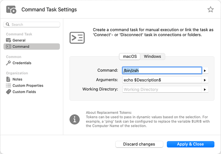221x154 pixels.
Task: Open token arrow beside Working Directory
Action: click(x=205, y=89)
